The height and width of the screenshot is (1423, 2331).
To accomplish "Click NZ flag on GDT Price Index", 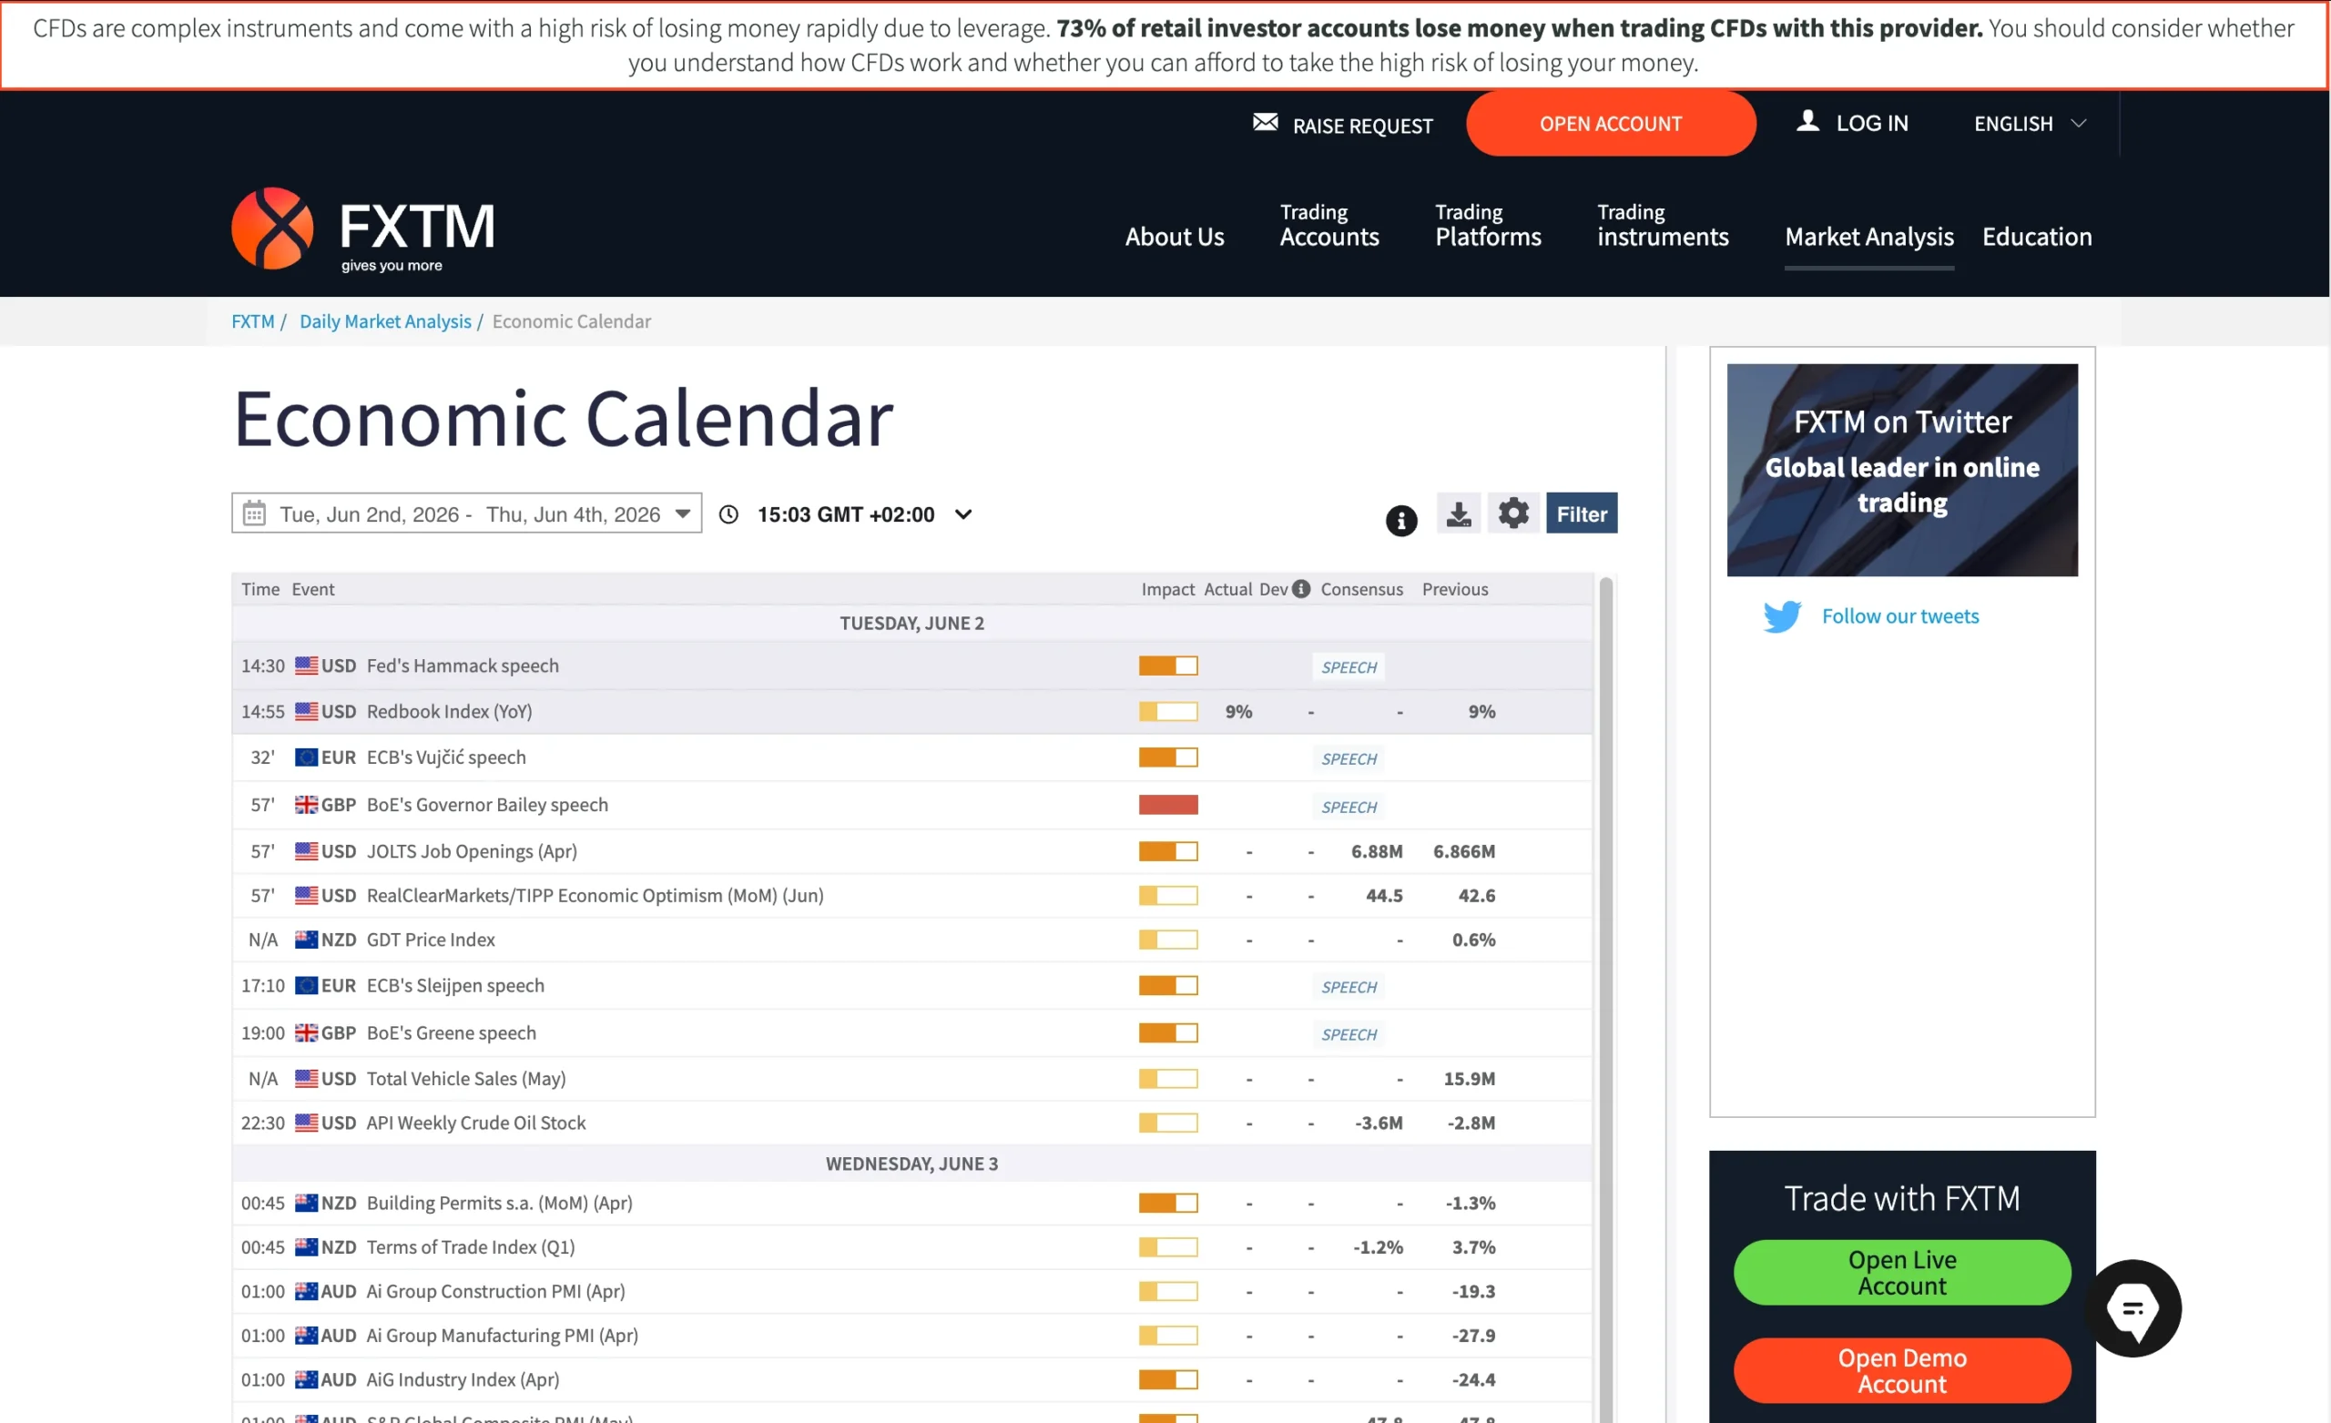I will tap(306, 940).
